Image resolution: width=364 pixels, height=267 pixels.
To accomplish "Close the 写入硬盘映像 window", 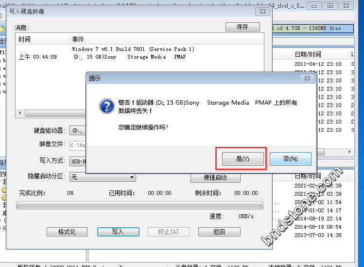I will [262, 11].
